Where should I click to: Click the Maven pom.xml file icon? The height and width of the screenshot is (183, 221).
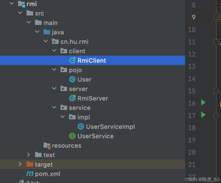[30, 174]
